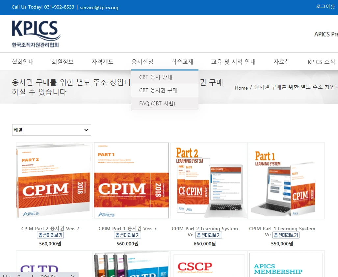Open the 학습교재 menu
The image size is (338, 277).
click(x=182, y=62)
